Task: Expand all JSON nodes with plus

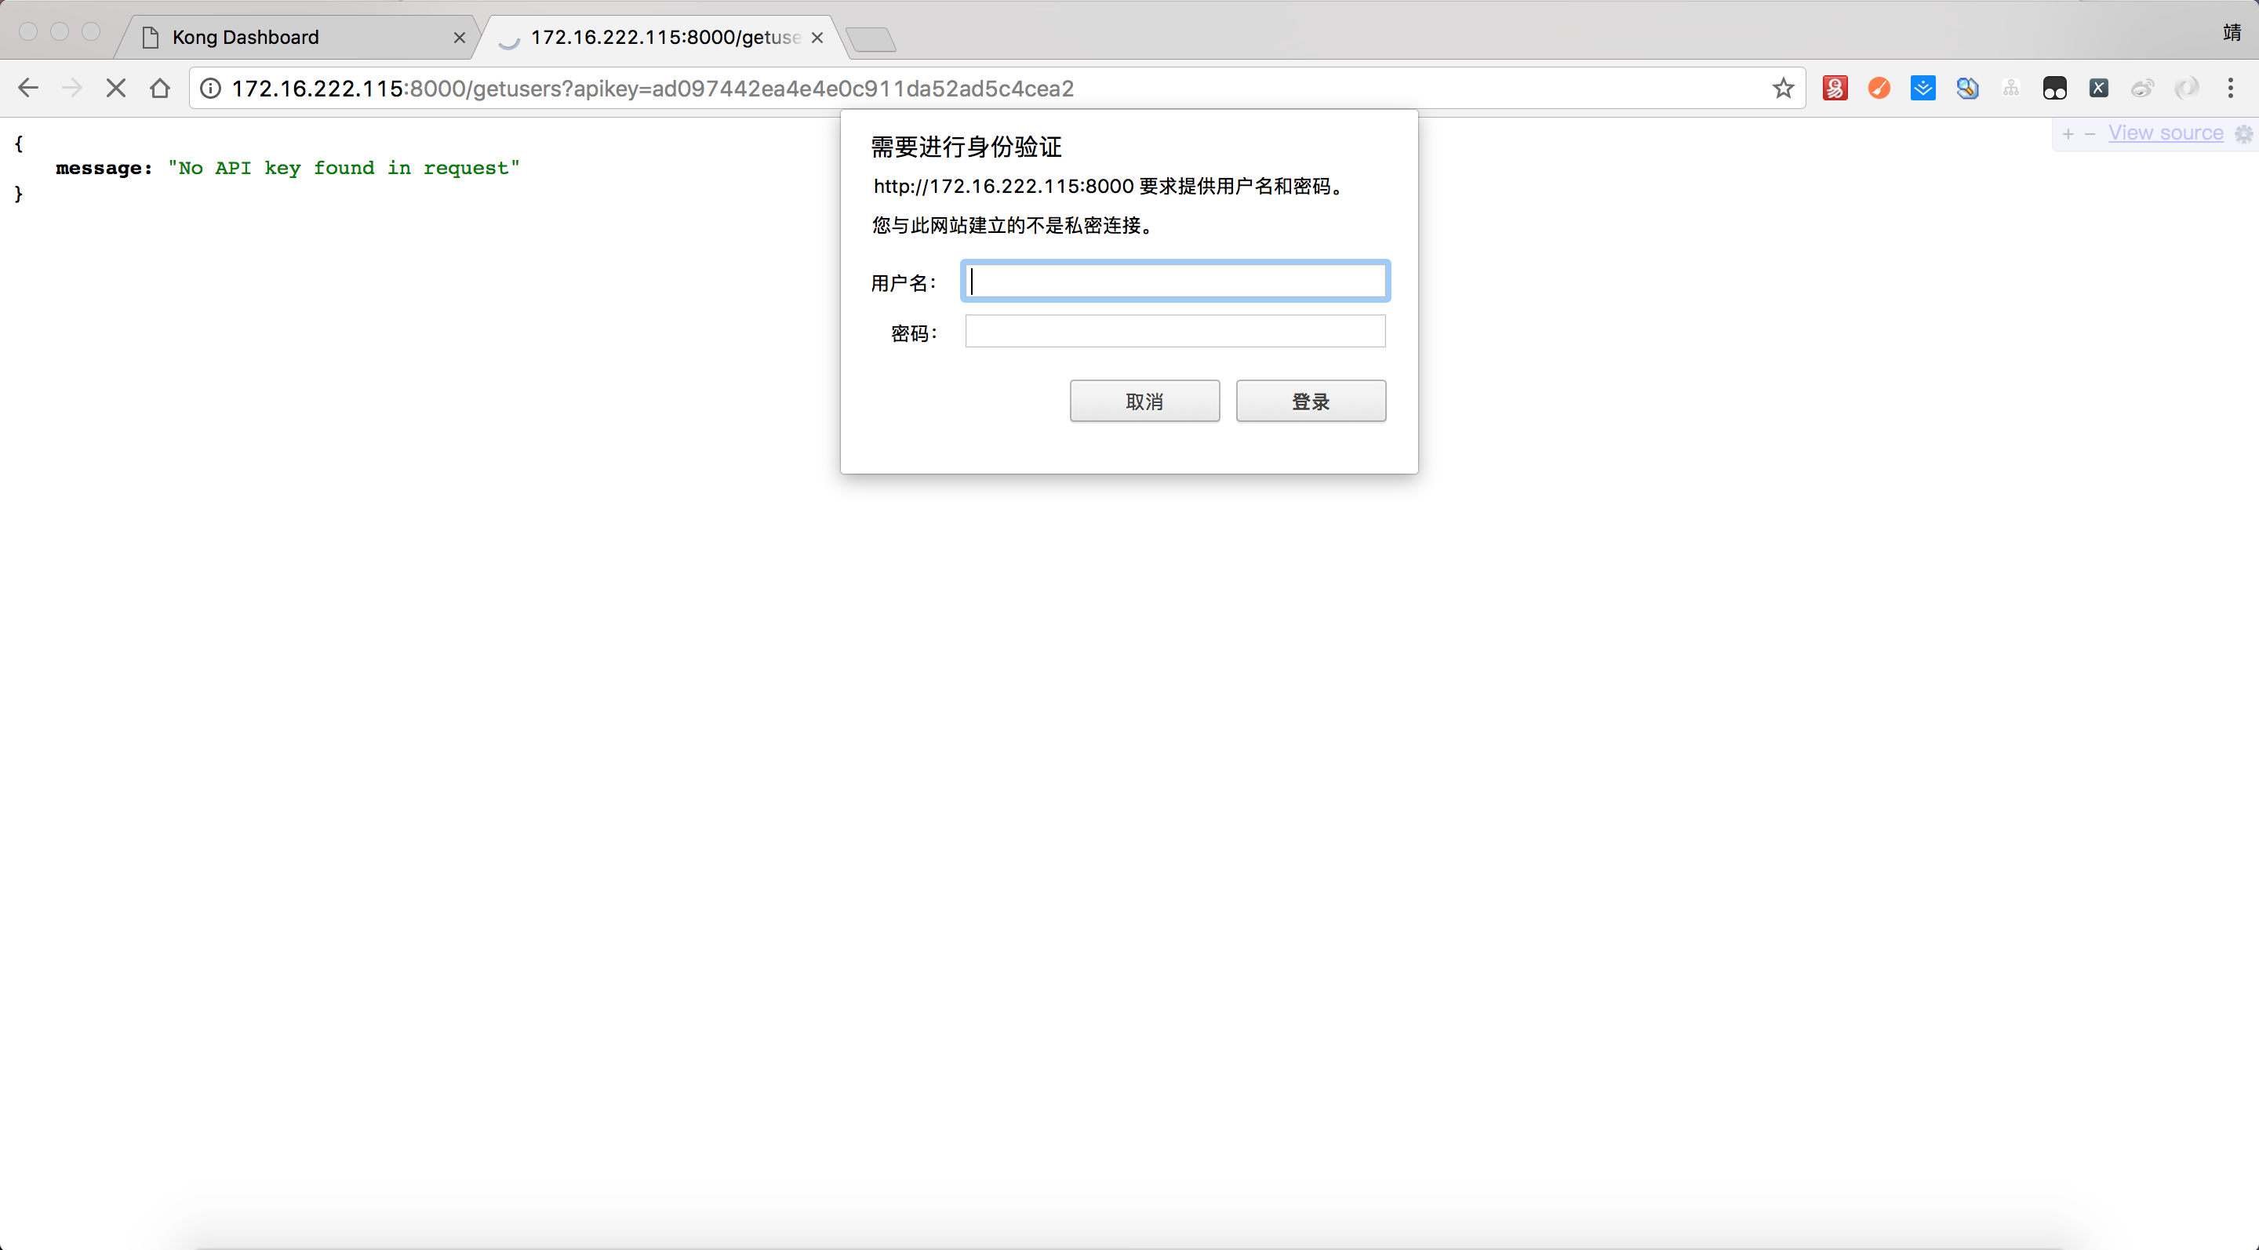Action: 2068,133
